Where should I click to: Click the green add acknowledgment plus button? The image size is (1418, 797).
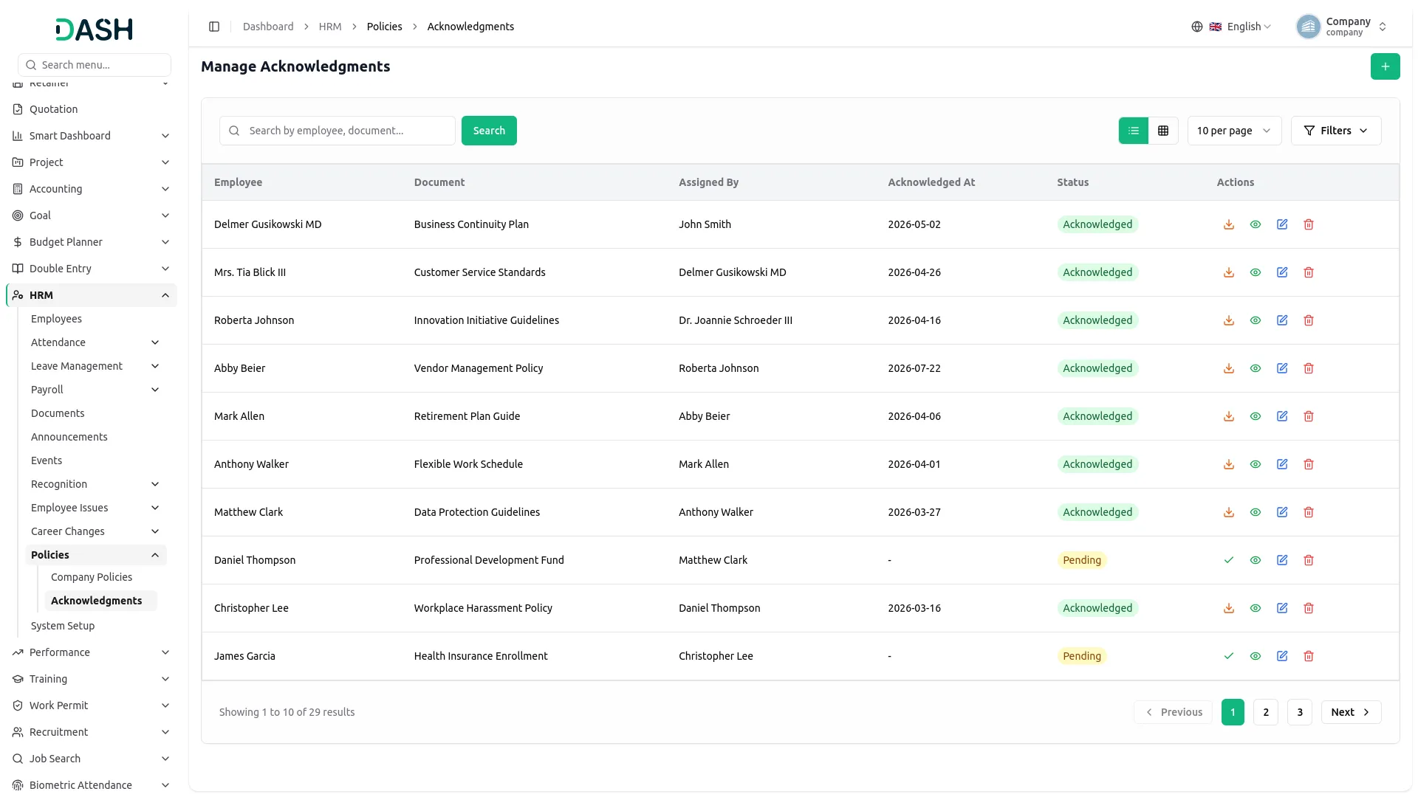[x=1385, y=66]
